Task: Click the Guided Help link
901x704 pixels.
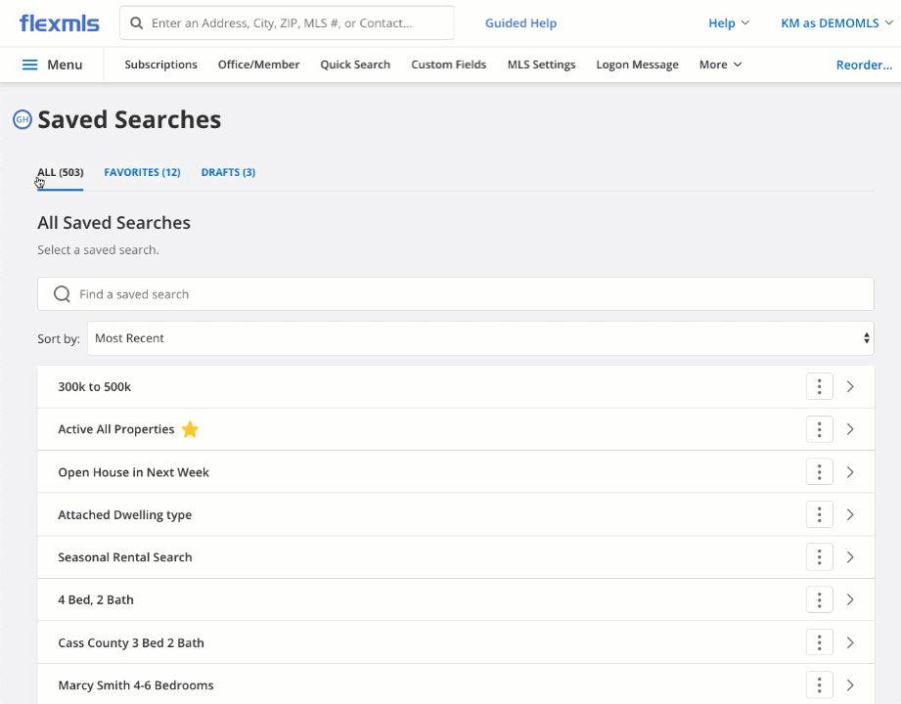Action: point(520,23)
